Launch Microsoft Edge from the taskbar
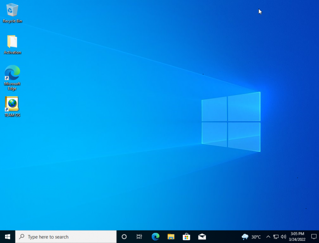Screen dimensions: 319x243 click(155, 237)
